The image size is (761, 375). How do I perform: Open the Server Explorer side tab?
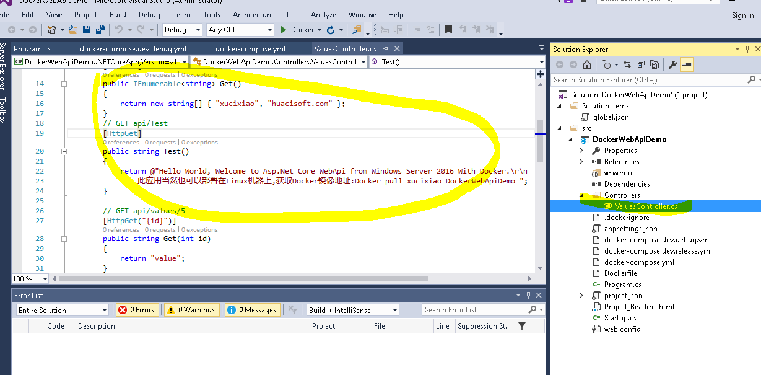pyautogui.click(x=4, y=66)
